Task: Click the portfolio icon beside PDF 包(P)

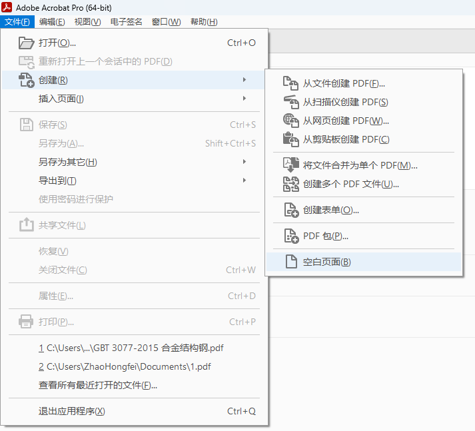Action: [291, 236]
